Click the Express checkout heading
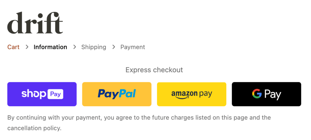This screenshot has height=140, width=311. 154,70
